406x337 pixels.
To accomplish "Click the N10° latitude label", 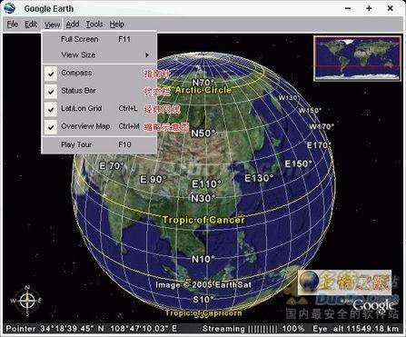I will [203, 260].
